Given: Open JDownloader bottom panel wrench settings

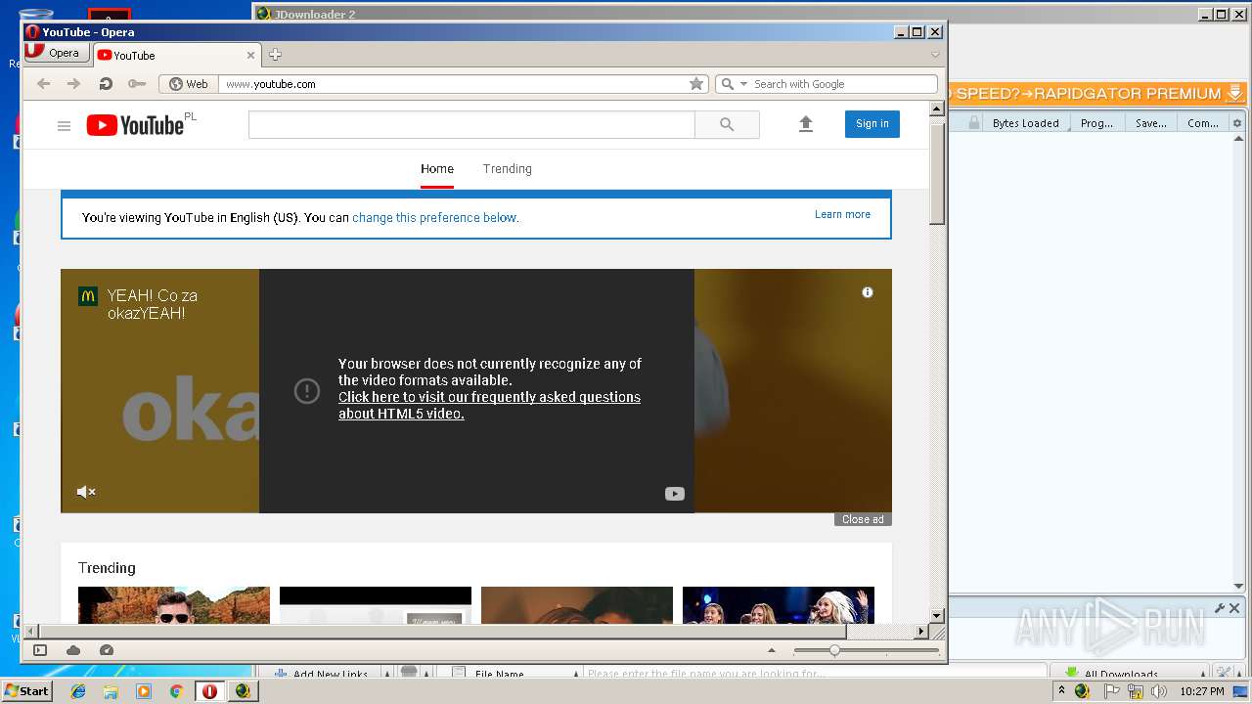Looking at the screenshot, I should pos(1220,608).
